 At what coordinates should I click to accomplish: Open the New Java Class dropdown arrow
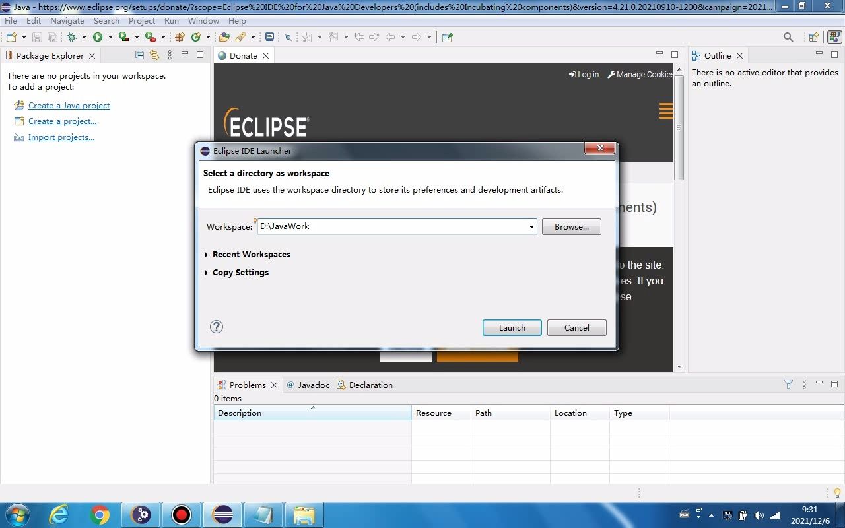pos(208,37)
